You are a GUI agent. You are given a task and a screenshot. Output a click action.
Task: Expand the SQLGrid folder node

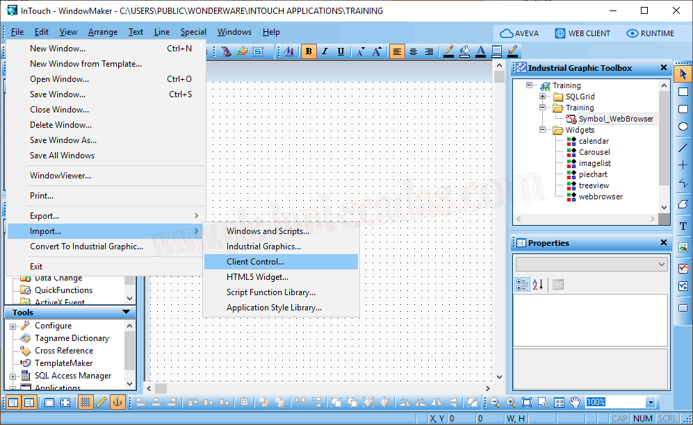tap(542, 97)
